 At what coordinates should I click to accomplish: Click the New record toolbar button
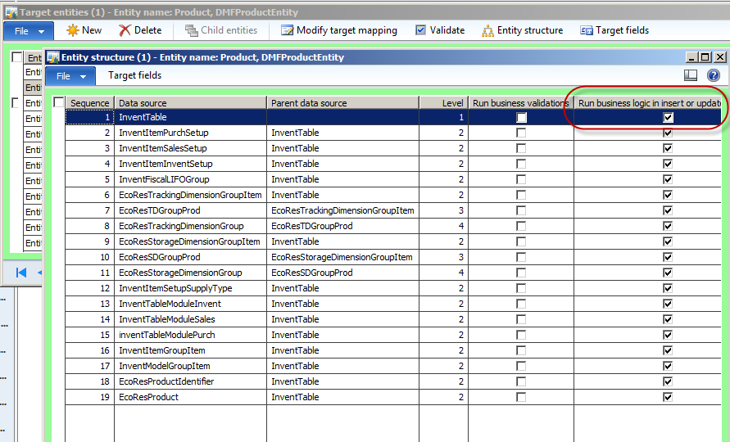[x=84, y=30]
